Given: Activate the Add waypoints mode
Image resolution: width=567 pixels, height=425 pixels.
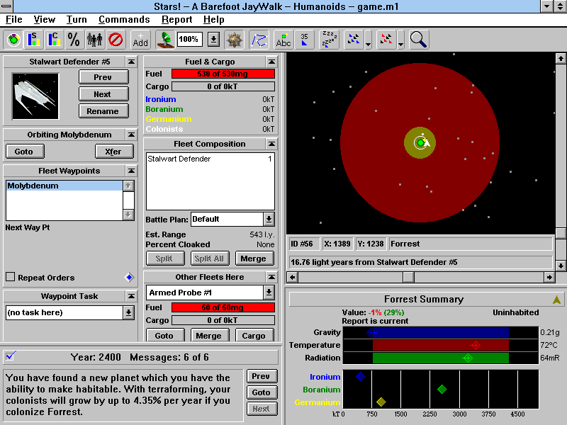Looking at the screenshot, I should (x=140, y=40).
